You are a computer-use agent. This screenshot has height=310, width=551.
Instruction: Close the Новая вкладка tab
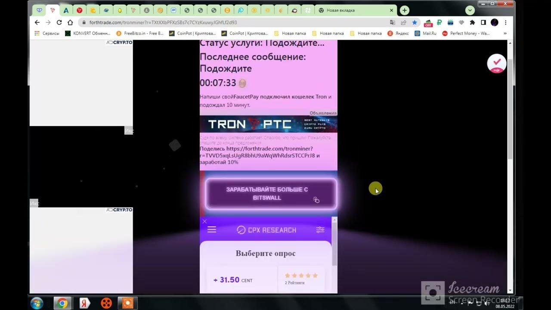[x=392, y=10]
